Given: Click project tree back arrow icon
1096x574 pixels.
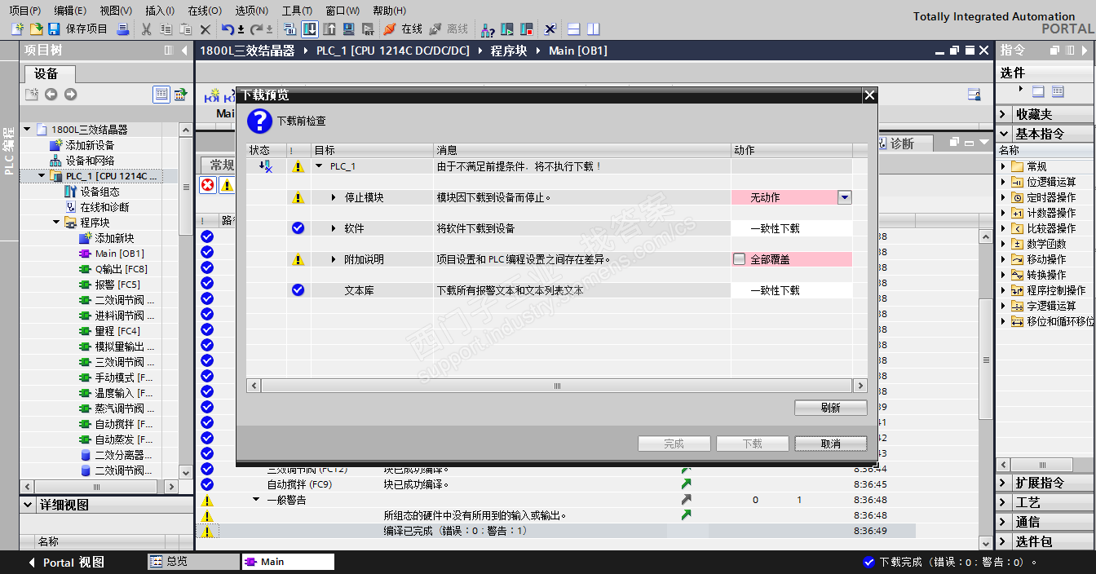Looking at the screenshot, I should coord(51,95).
